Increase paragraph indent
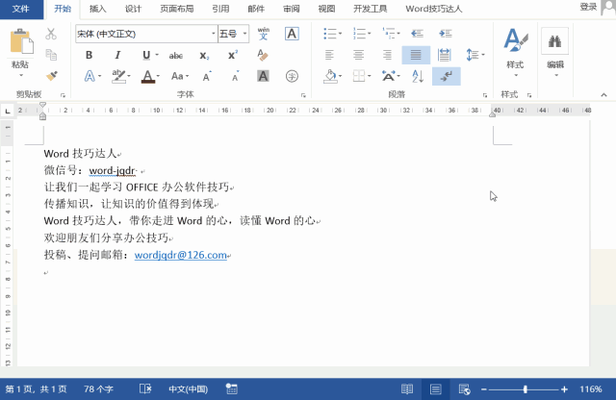616x400 pixels. pyautogui.click(x=445, y=34)
